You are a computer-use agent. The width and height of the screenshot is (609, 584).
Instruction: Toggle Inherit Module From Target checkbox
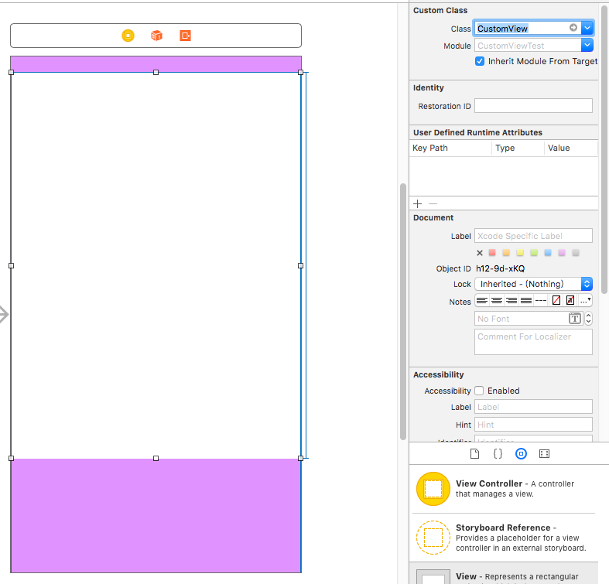tap(480, 61)
